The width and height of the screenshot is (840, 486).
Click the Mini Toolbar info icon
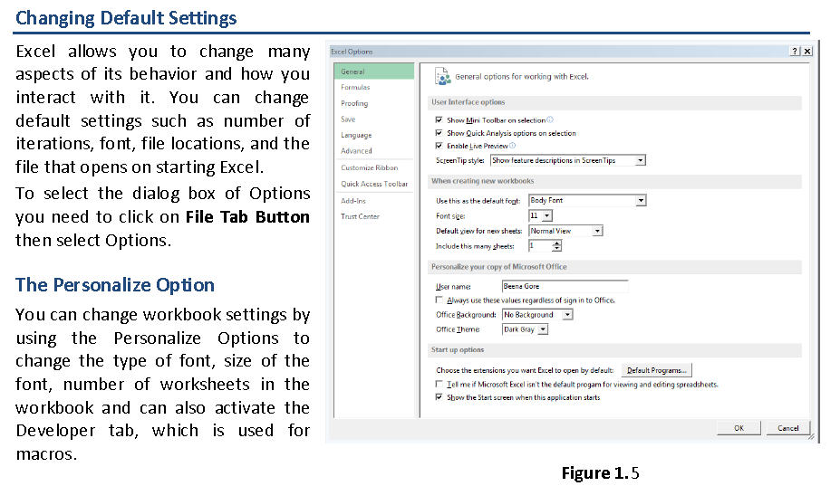click(x=550, y=119)
